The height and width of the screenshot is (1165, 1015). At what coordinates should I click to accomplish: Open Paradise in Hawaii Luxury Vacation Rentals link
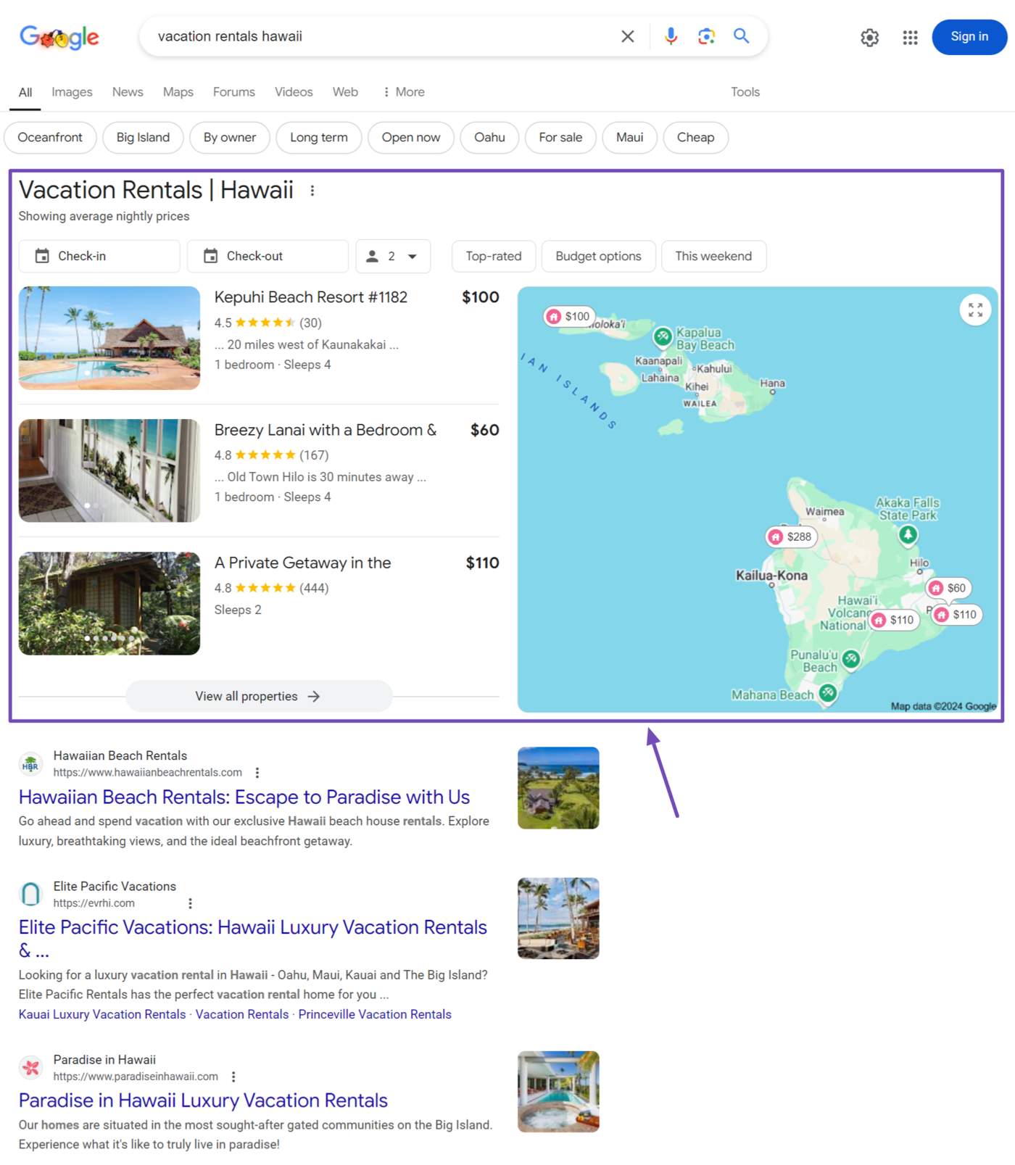click(x=203, y=1100)
